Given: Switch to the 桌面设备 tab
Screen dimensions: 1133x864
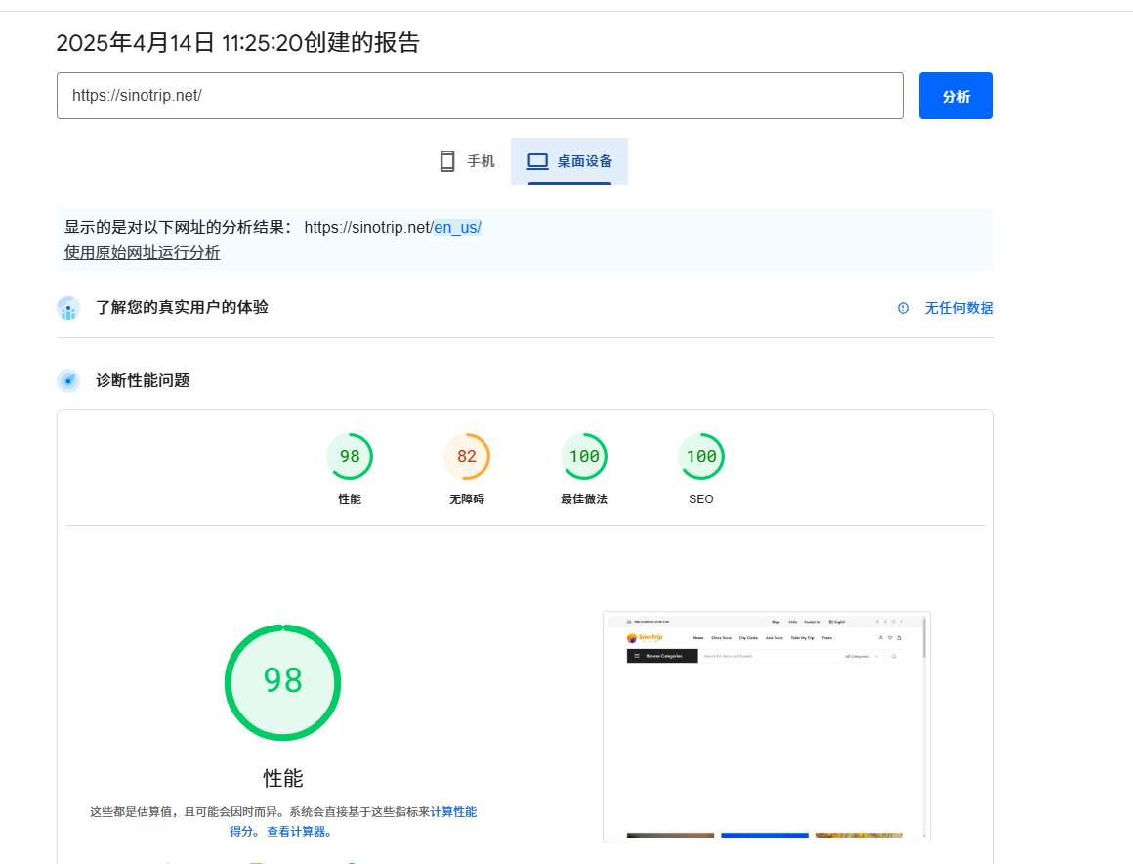Looking at the screenshot, I should (569, 160).
